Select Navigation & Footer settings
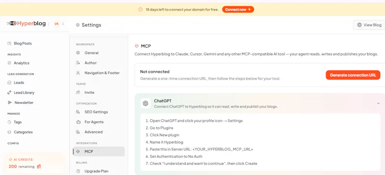 point(99,73)
